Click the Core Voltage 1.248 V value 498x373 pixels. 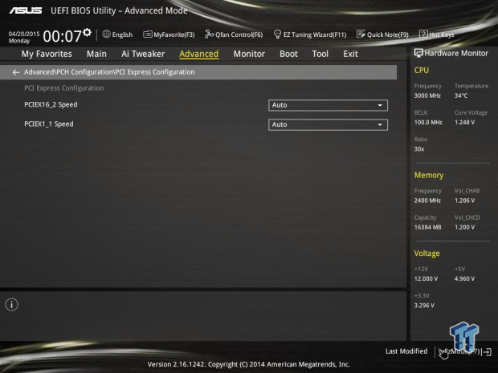point(464,123)
